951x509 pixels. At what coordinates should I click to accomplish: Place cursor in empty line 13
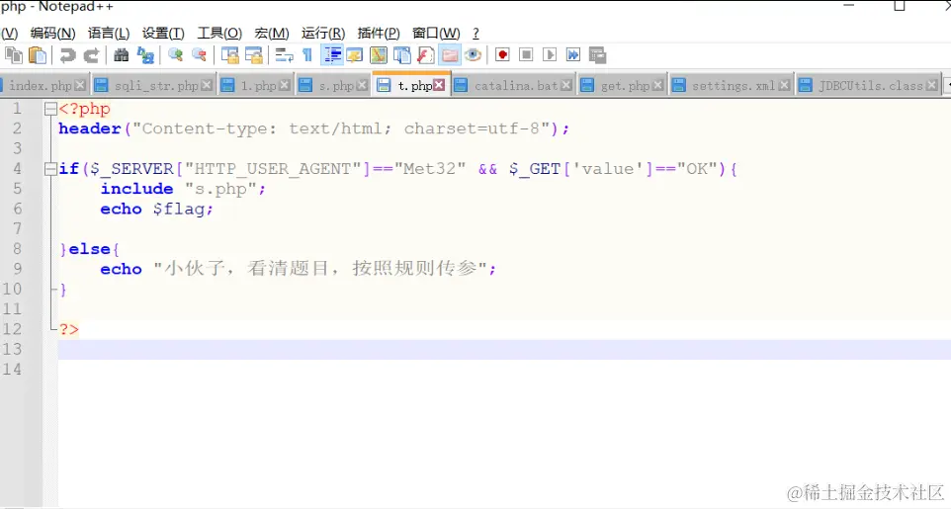(504, 350)
